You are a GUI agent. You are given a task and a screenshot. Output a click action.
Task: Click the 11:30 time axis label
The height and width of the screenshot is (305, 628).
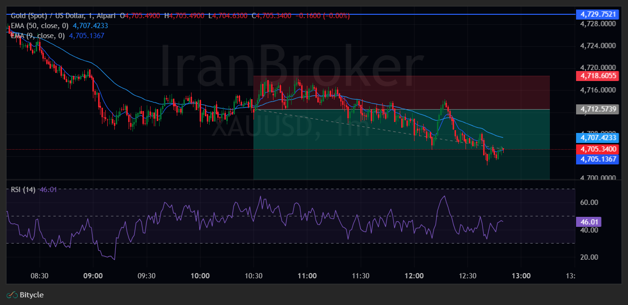(x=361, y=276)
